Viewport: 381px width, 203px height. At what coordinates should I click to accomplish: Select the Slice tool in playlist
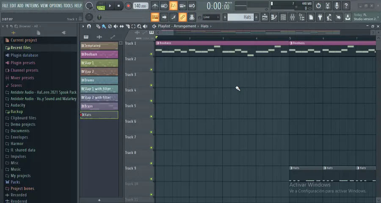(127, 26)
